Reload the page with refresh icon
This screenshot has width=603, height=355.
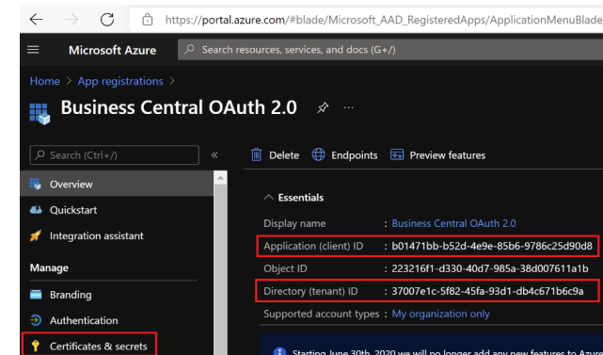coord(107,19)
